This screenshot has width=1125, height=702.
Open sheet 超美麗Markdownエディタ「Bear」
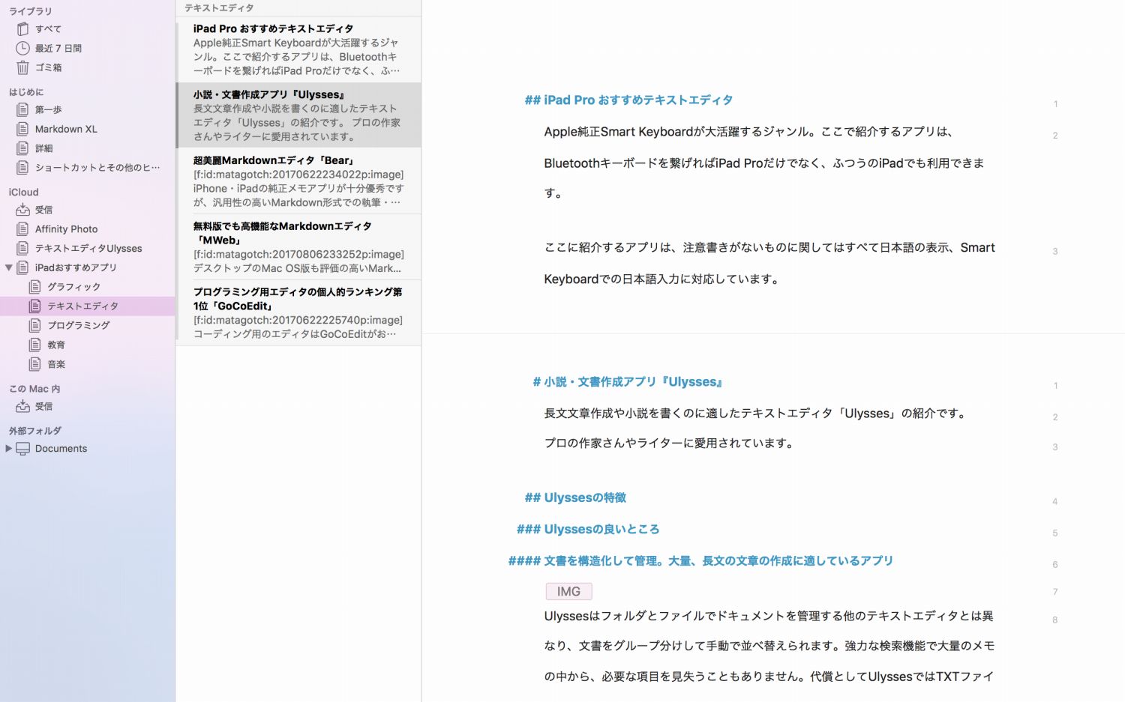(298, 181)
